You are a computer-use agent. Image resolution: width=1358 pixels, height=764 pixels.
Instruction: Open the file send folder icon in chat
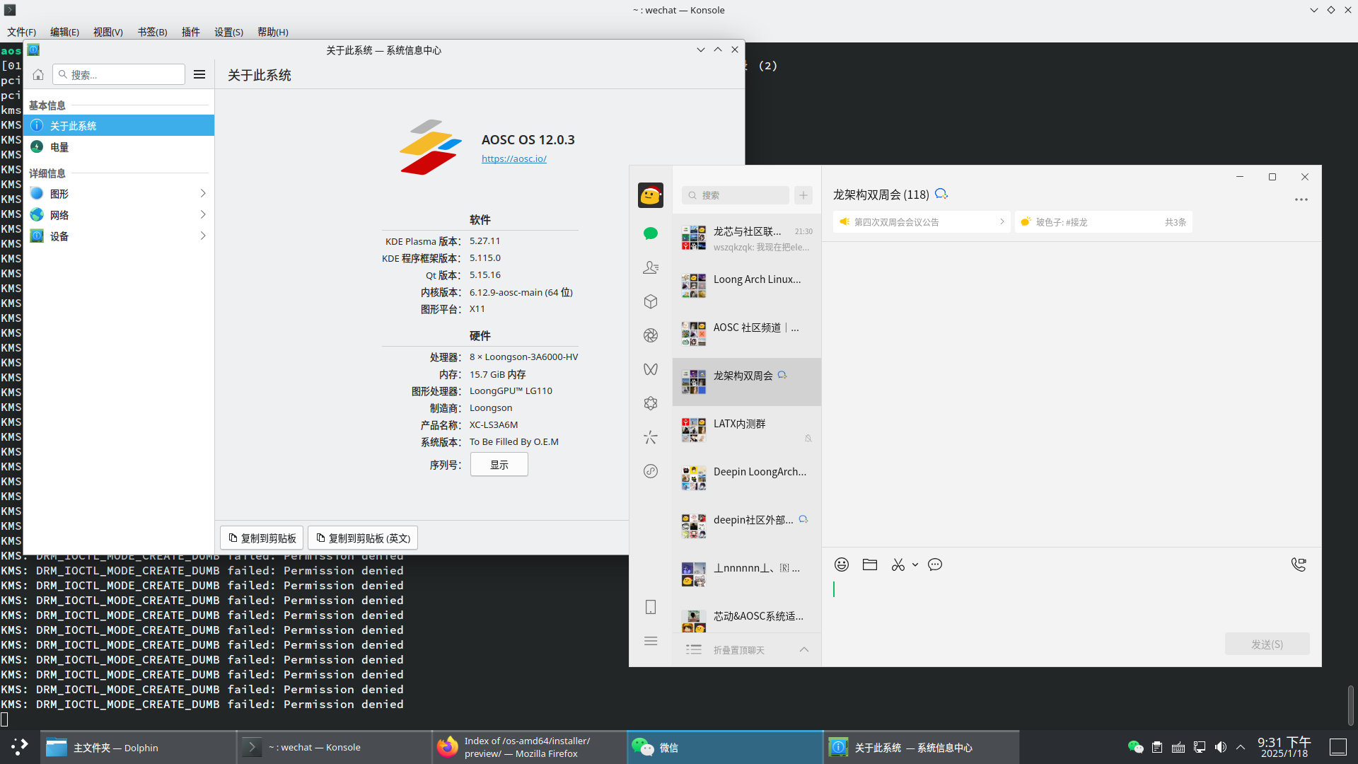click(x=869, y=565)
